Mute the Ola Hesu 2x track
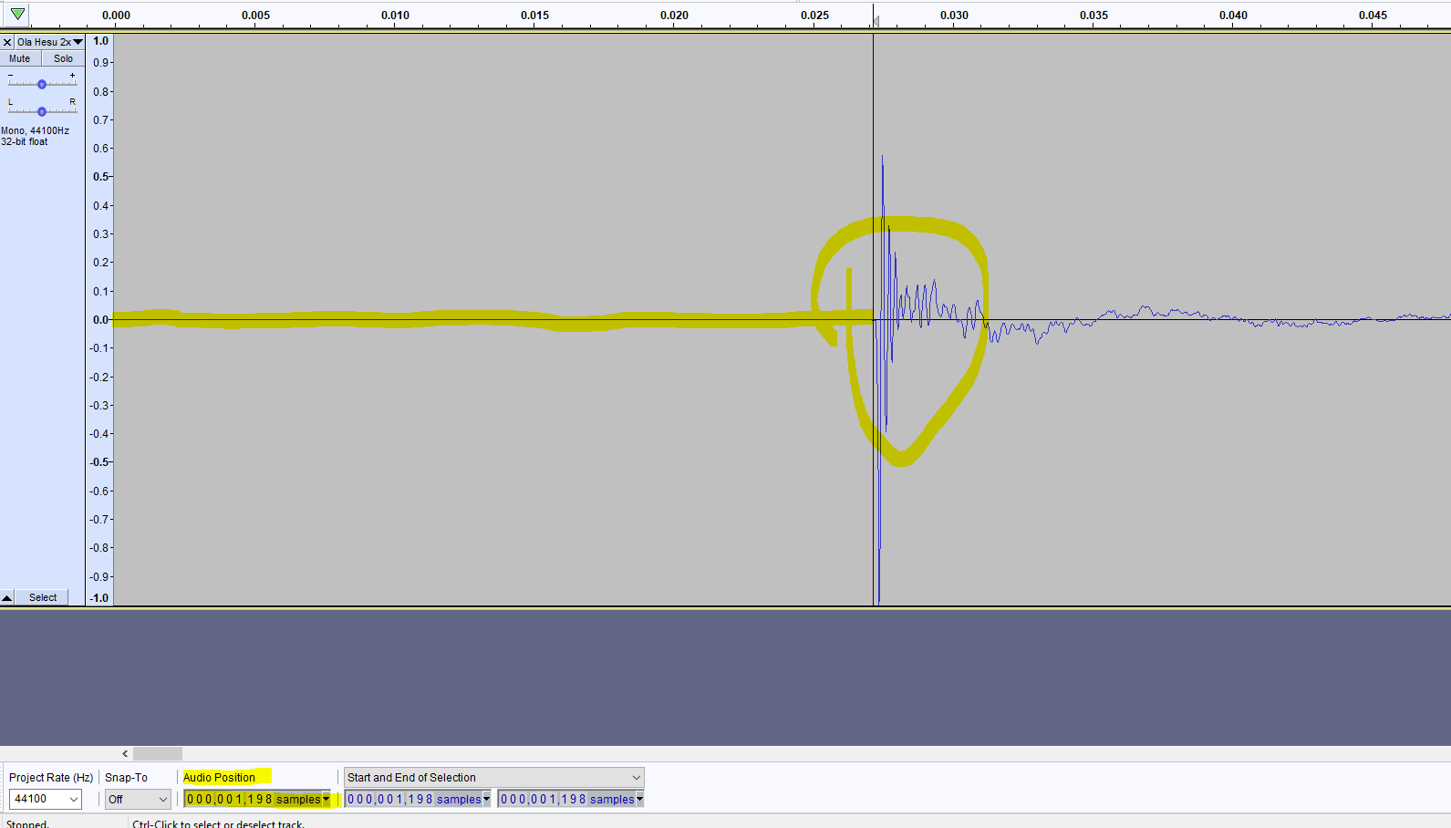1451x828 pixels. (20, 58)
